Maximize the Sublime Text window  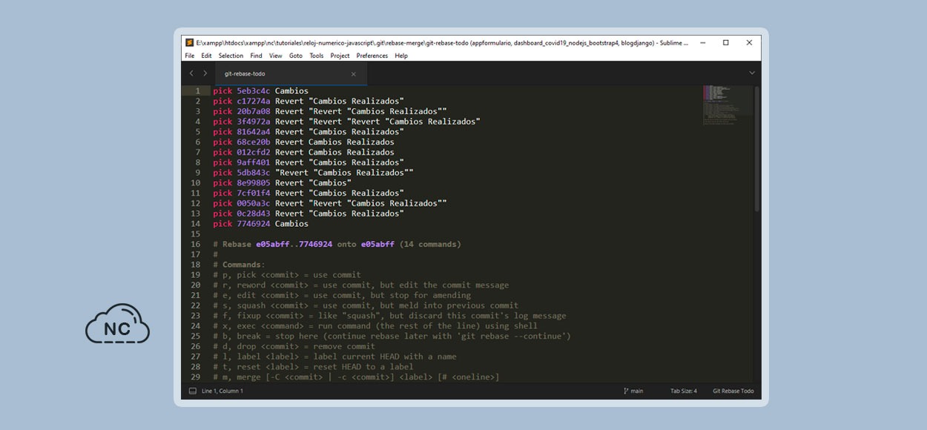[x=725, y=43]
